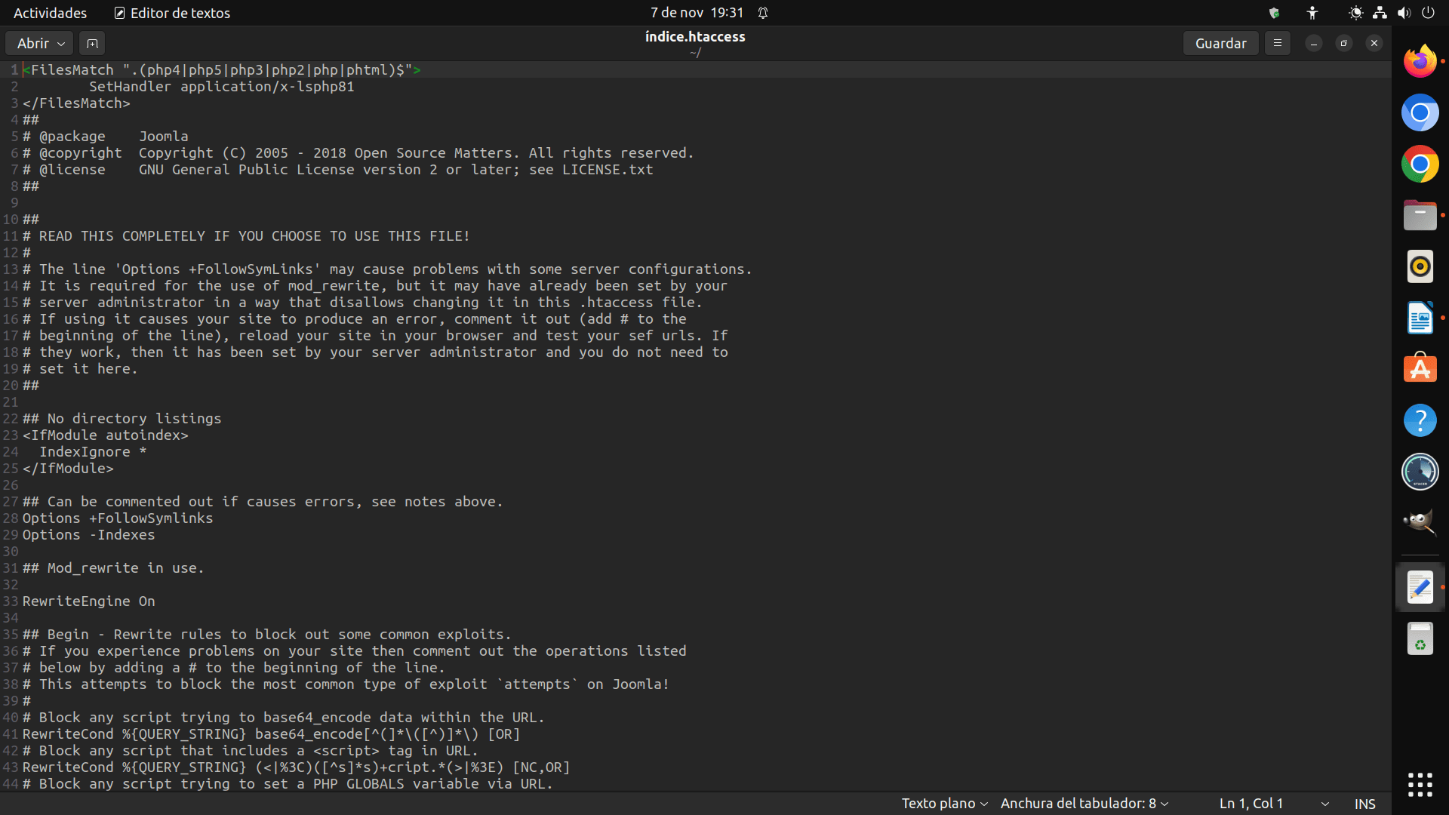Open Firefox from the dock
This screenshot has height=815, width=1449.
[1420, 61]
